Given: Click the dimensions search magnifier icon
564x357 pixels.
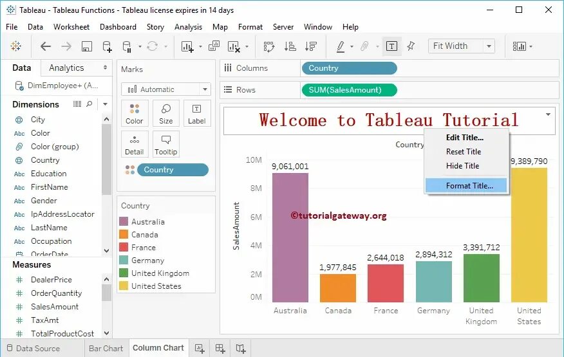Looking at the screenshot, I should point(89,104).
